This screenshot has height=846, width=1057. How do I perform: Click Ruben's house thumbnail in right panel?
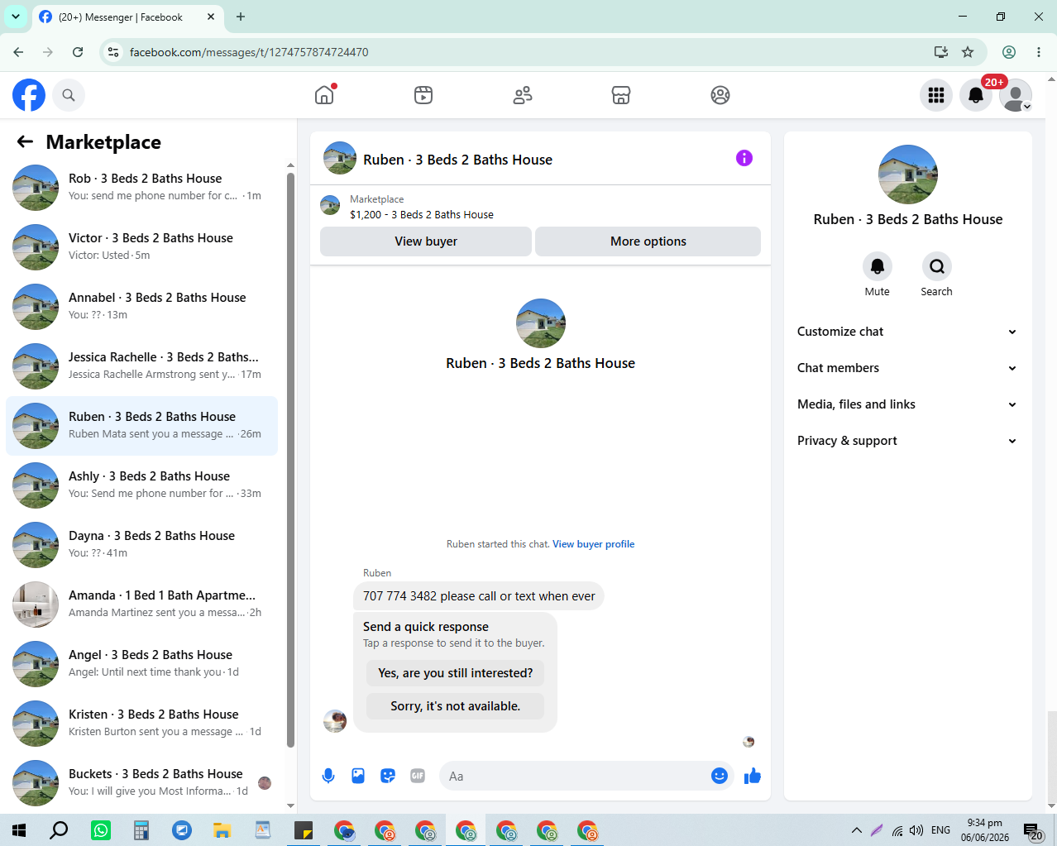coord(908,174)
